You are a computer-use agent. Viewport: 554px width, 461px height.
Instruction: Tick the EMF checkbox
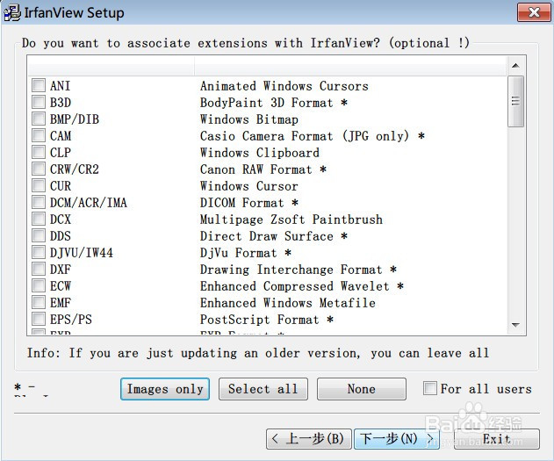tap(39, 302)
